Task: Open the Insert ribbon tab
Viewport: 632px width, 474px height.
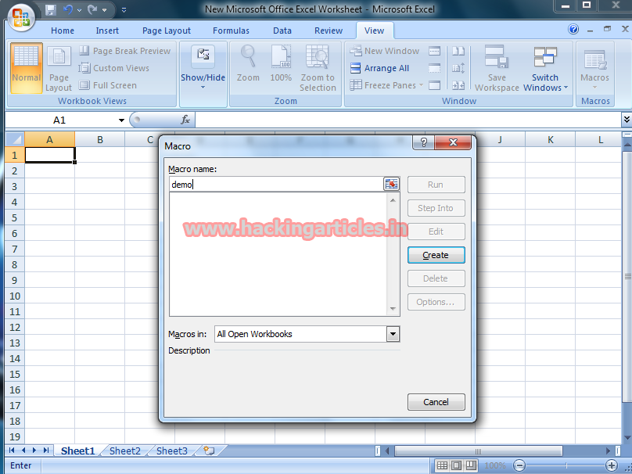Action: point(107,31)
